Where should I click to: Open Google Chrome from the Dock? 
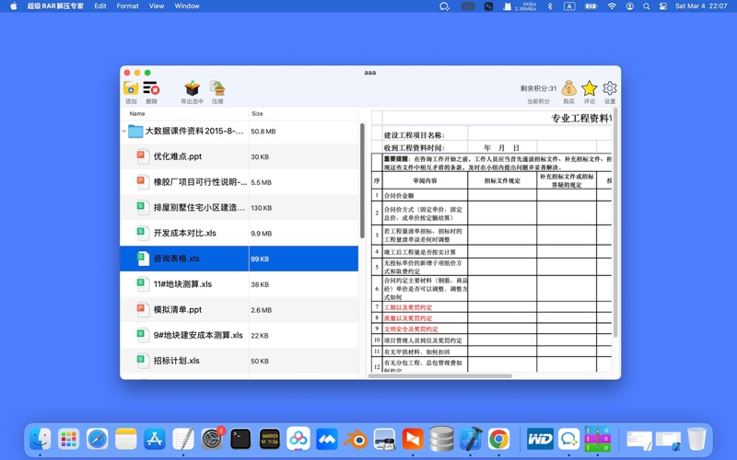click(x=499, y=440)
